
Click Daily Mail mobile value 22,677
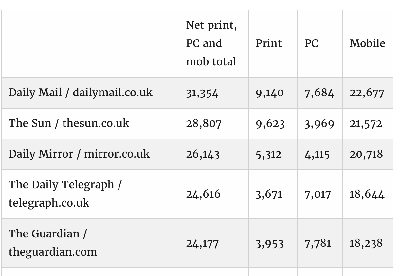click(367, 93)
